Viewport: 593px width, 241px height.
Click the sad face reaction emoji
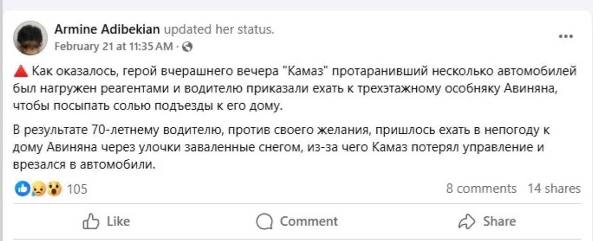(x=38, y=189)
